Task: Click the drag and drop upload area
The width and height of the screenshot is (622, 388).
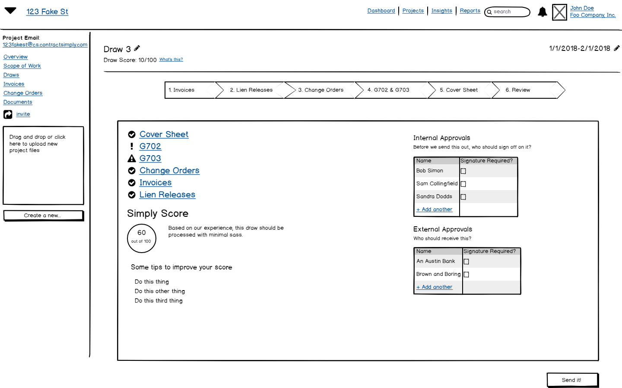Action: (43, 166)
